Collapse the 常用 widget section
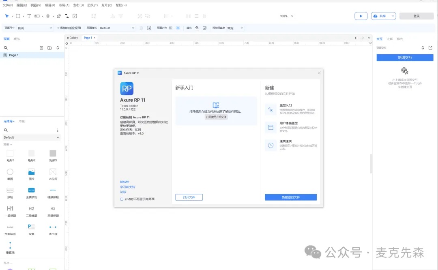The image size is (438, 270). pyautogui.click(x=8, y=144)
